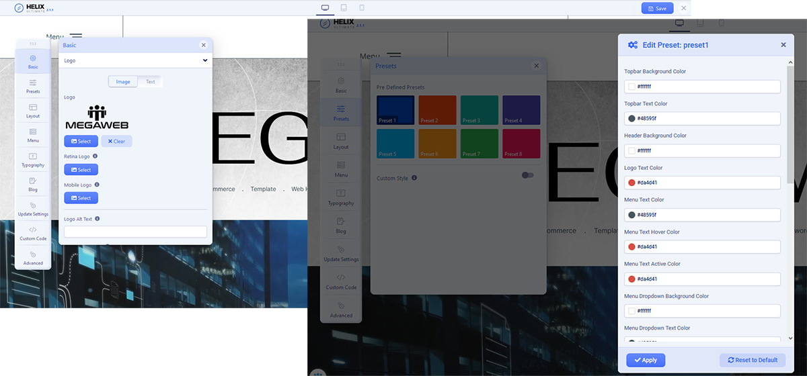
Task: Choose Preset 8 pink theme
Action: [521, 144]
